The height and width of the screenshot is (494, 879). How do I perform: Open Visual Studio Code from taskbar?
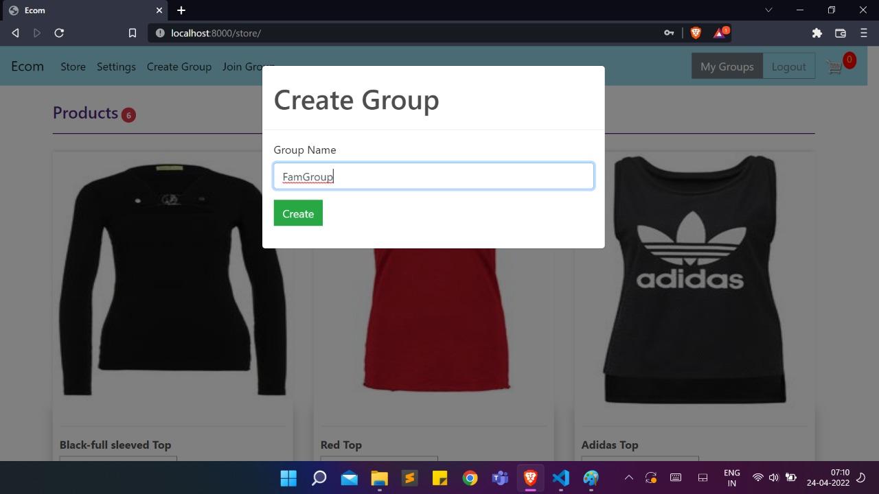tap(560, 478)
